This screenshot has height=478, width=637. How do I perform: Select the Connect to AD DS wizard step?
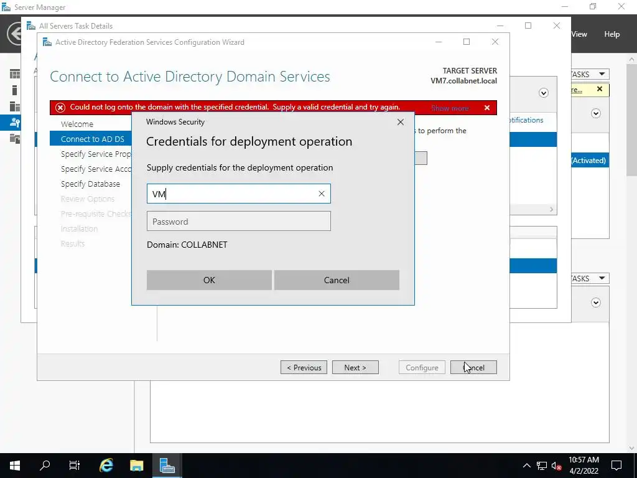point(91,139)
